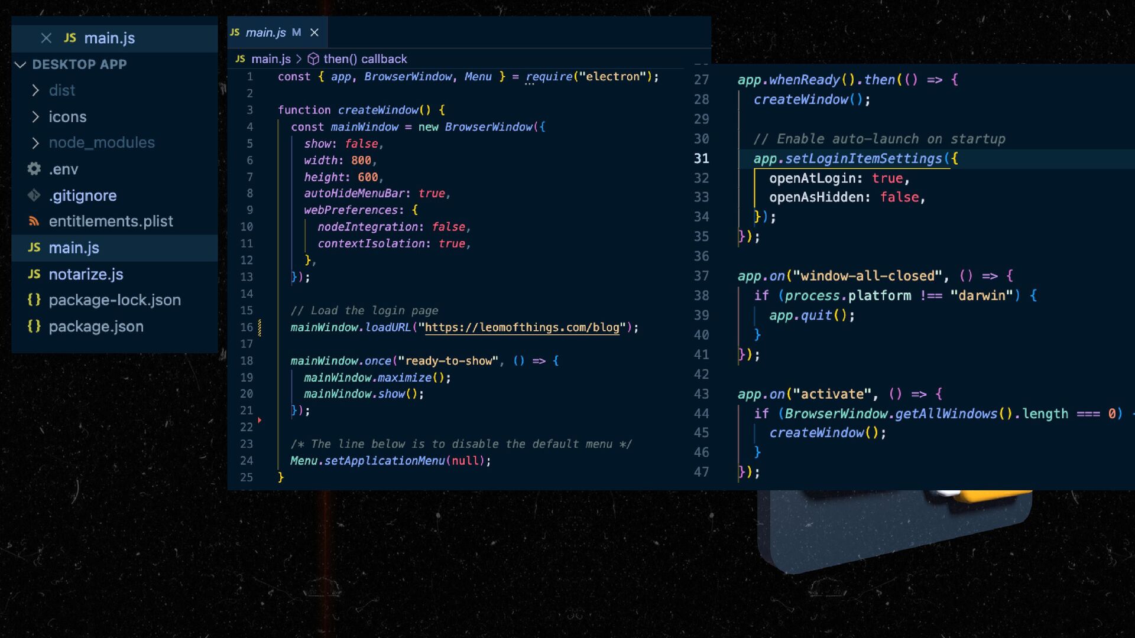
Task: Close the main.js editor tab
Action: click(314, 32)
